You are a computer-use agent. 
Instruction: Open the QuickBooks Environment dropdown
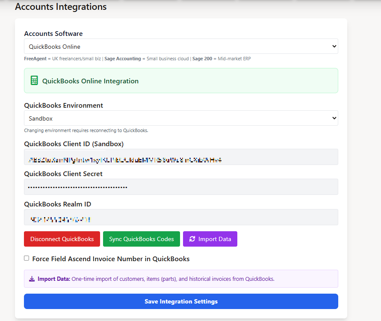[x=181, y=118]
